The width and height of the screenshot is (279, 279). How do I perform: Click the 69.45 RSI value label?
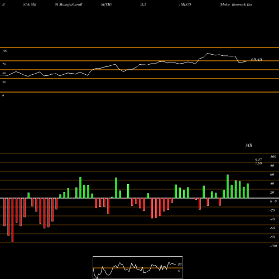257,60
